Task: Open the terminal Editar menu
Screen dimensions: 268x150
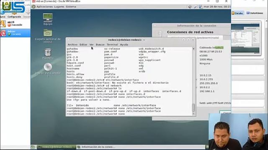Action: [x=83, y=45]
